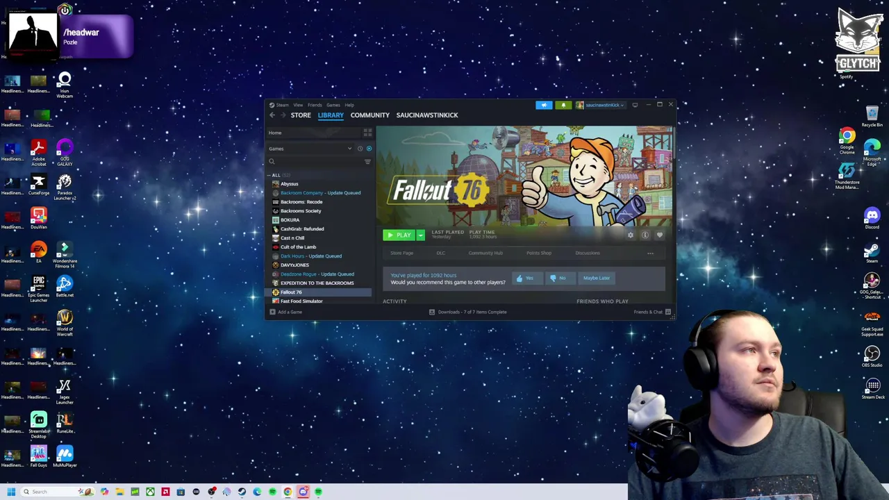The width and height of the screenshot is (889, 500).
Task: Open RuneLite desktop shortcut
Action: pos(65,423)
